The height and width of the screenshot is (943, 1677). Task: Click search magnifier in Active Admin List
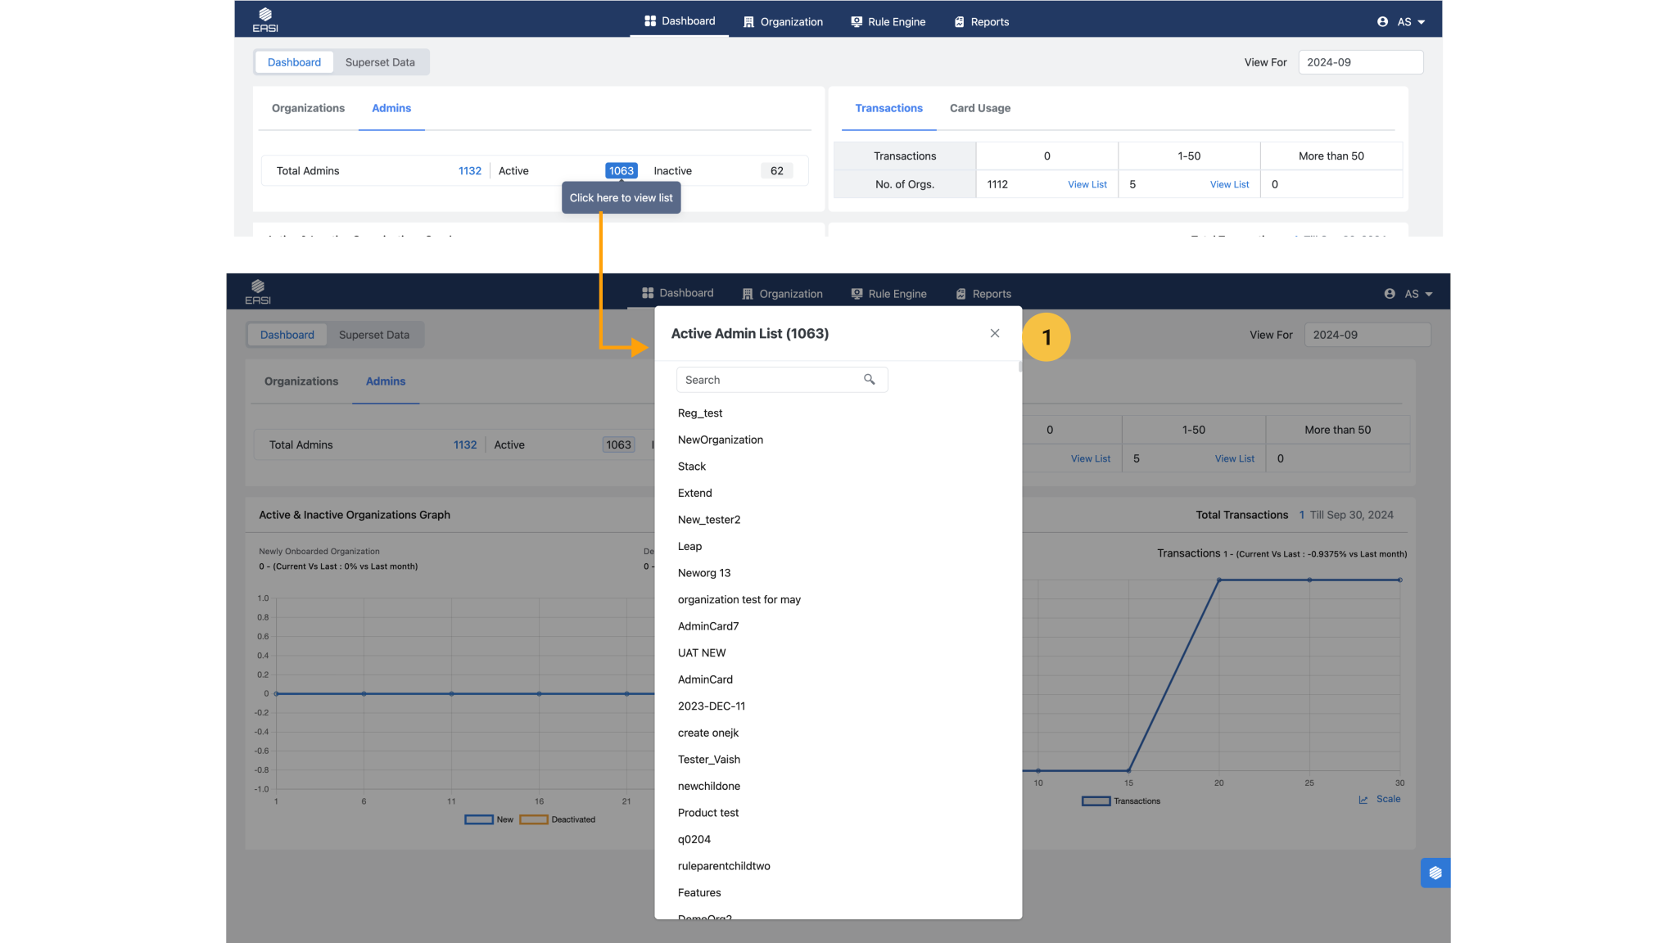click(x=870, y=380)
